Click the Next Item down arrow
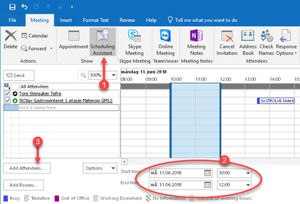300x204 pixels. pos(60,7)
